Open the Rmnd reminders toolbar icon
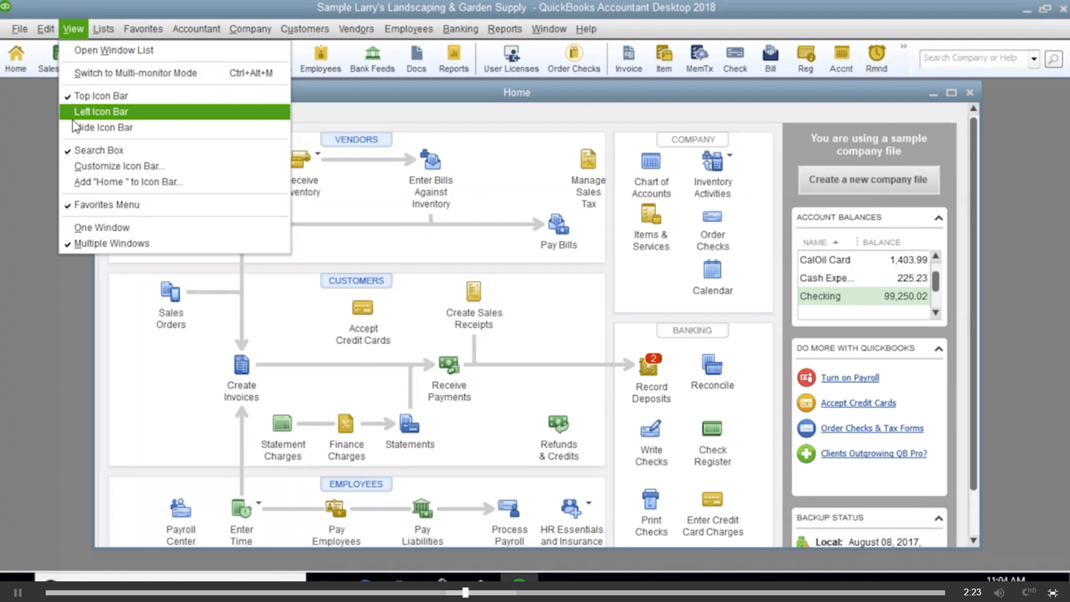The image size is (1070, 602). coord(875,58)
